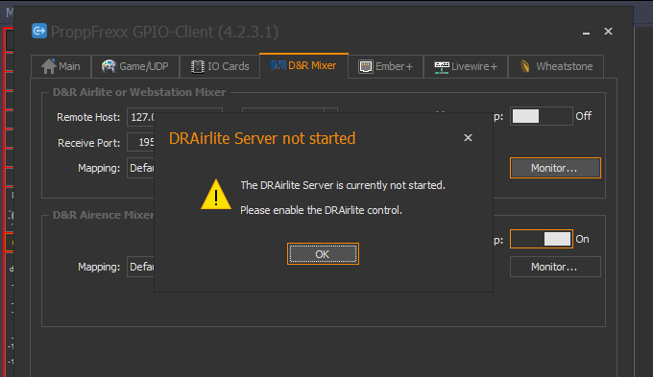Click the Remote Host label

(x=88, y=117)
